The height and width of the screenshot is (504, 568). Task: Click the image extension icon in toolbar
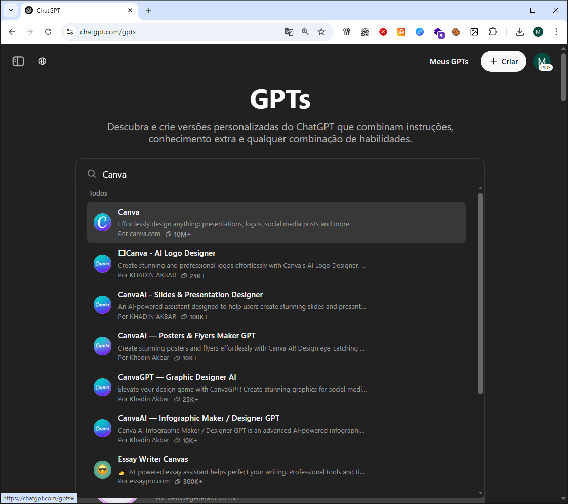pyautogui.click(x=474, y=32)
